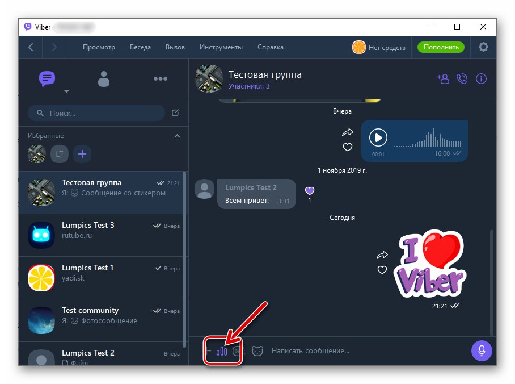Click the Всем привет! message text
515x384 pixels.
[x=247, y=200]
